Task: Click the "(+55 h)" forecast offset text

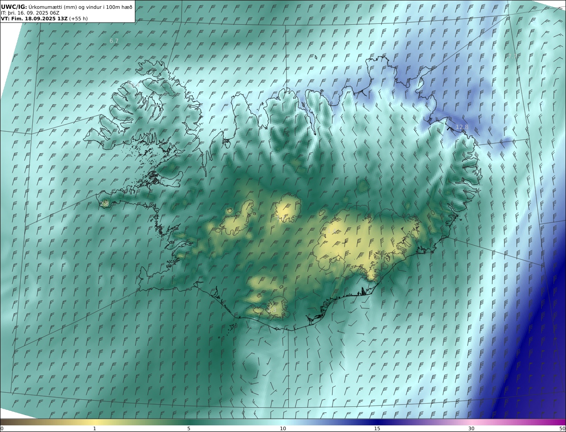Action: pyautogui.click(x=79, y=19)
